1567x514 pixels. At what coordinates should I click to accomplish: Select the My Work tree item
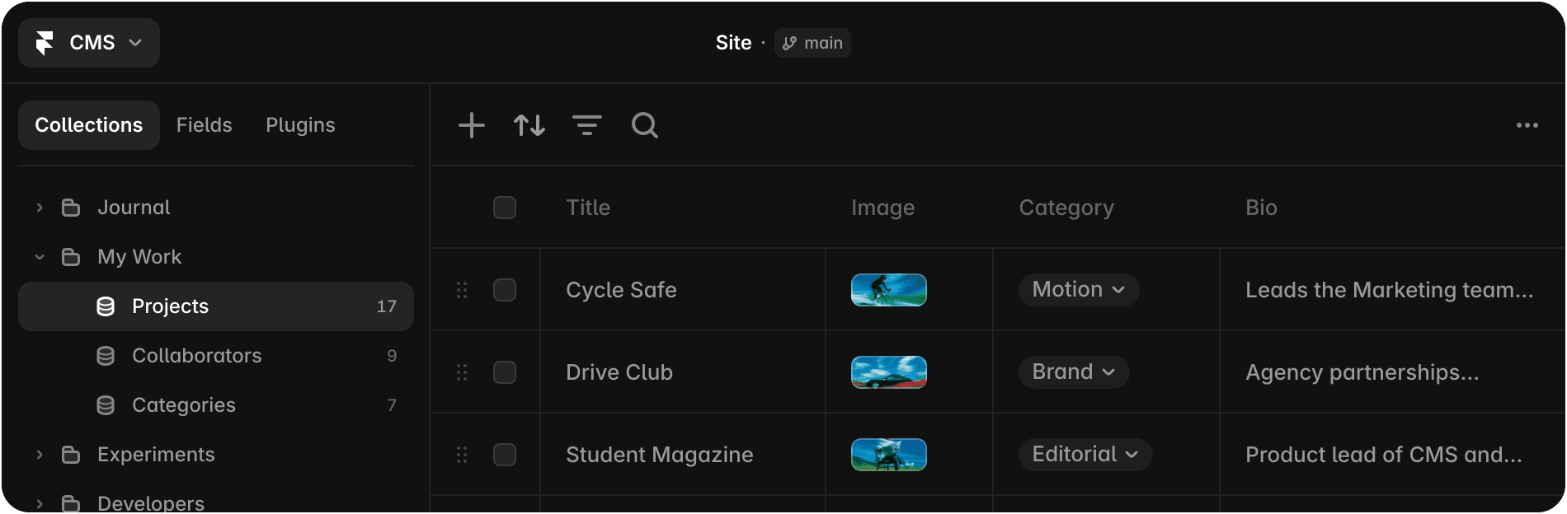pyautogui.click(x=216, y=257)
